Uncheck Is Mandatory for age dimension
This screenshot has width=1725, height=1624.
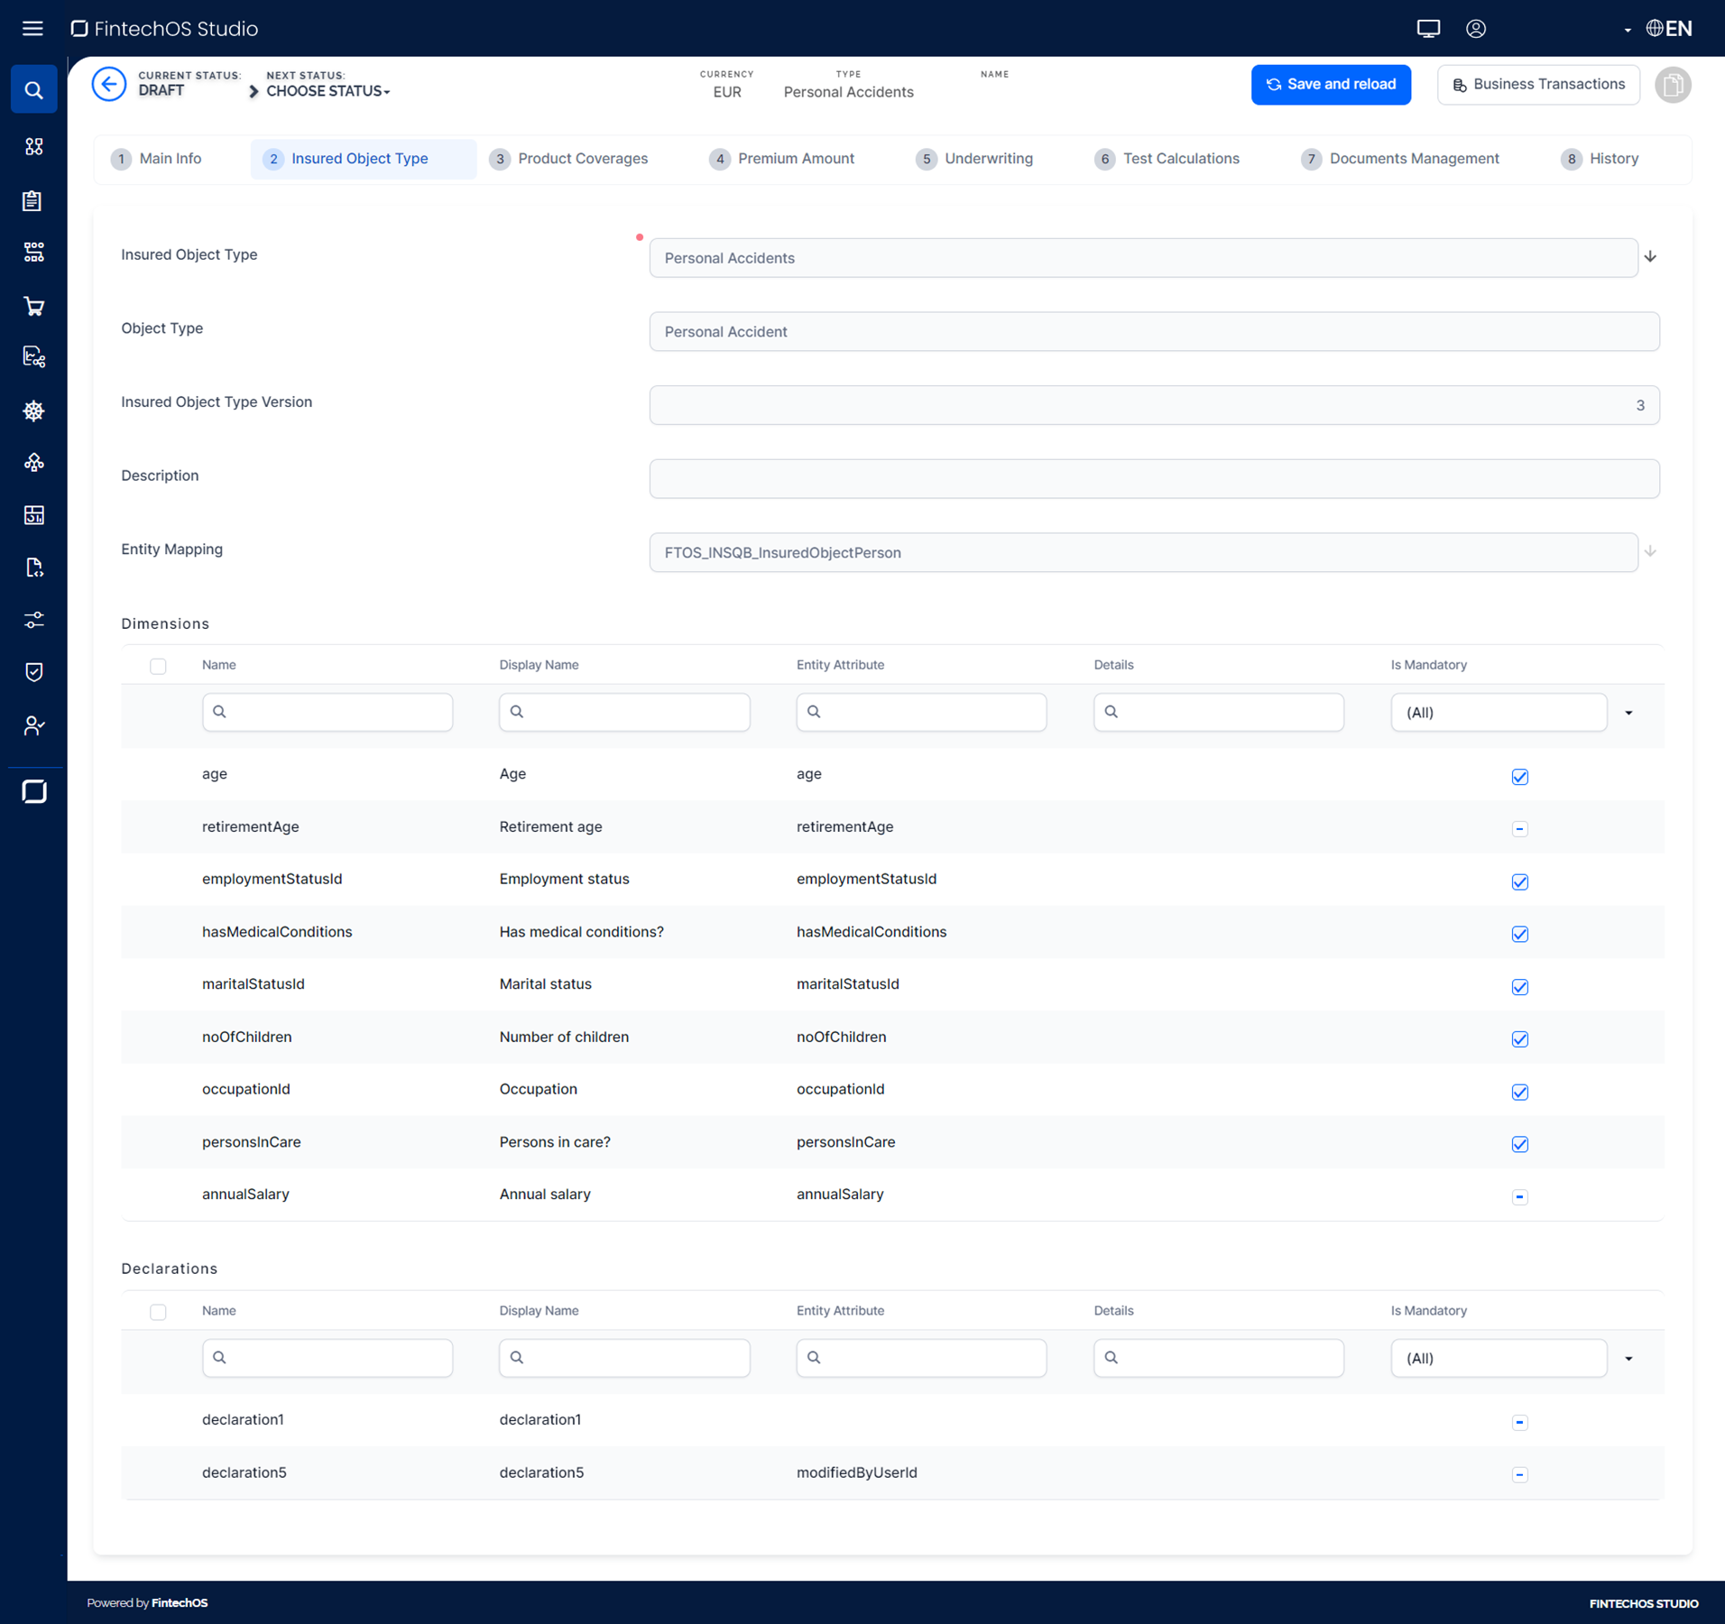click(x=1520, y=777)
